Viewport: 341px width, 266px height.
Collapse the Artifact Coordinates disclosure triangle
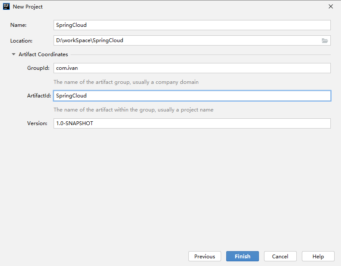14,54
